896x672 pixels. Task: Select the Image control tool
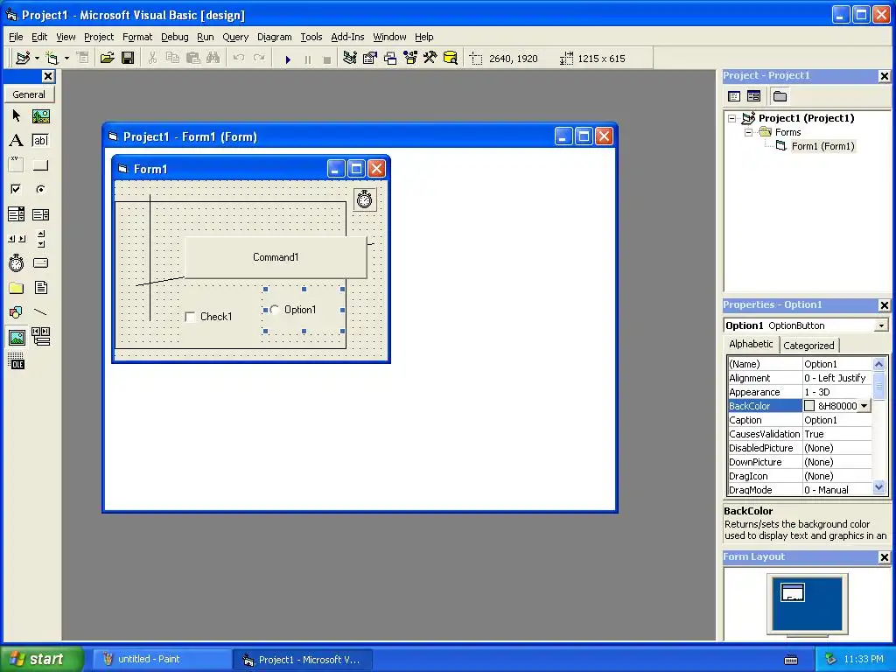pyautogui.click(x=17, y=337)
